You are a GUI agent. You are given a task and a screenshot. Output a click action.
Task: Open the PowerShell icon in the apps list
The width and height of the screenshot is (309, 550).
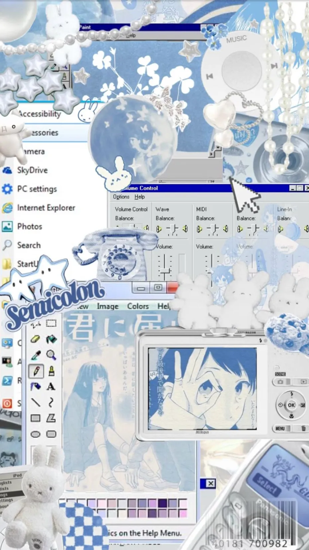click(x=7, y=380)
